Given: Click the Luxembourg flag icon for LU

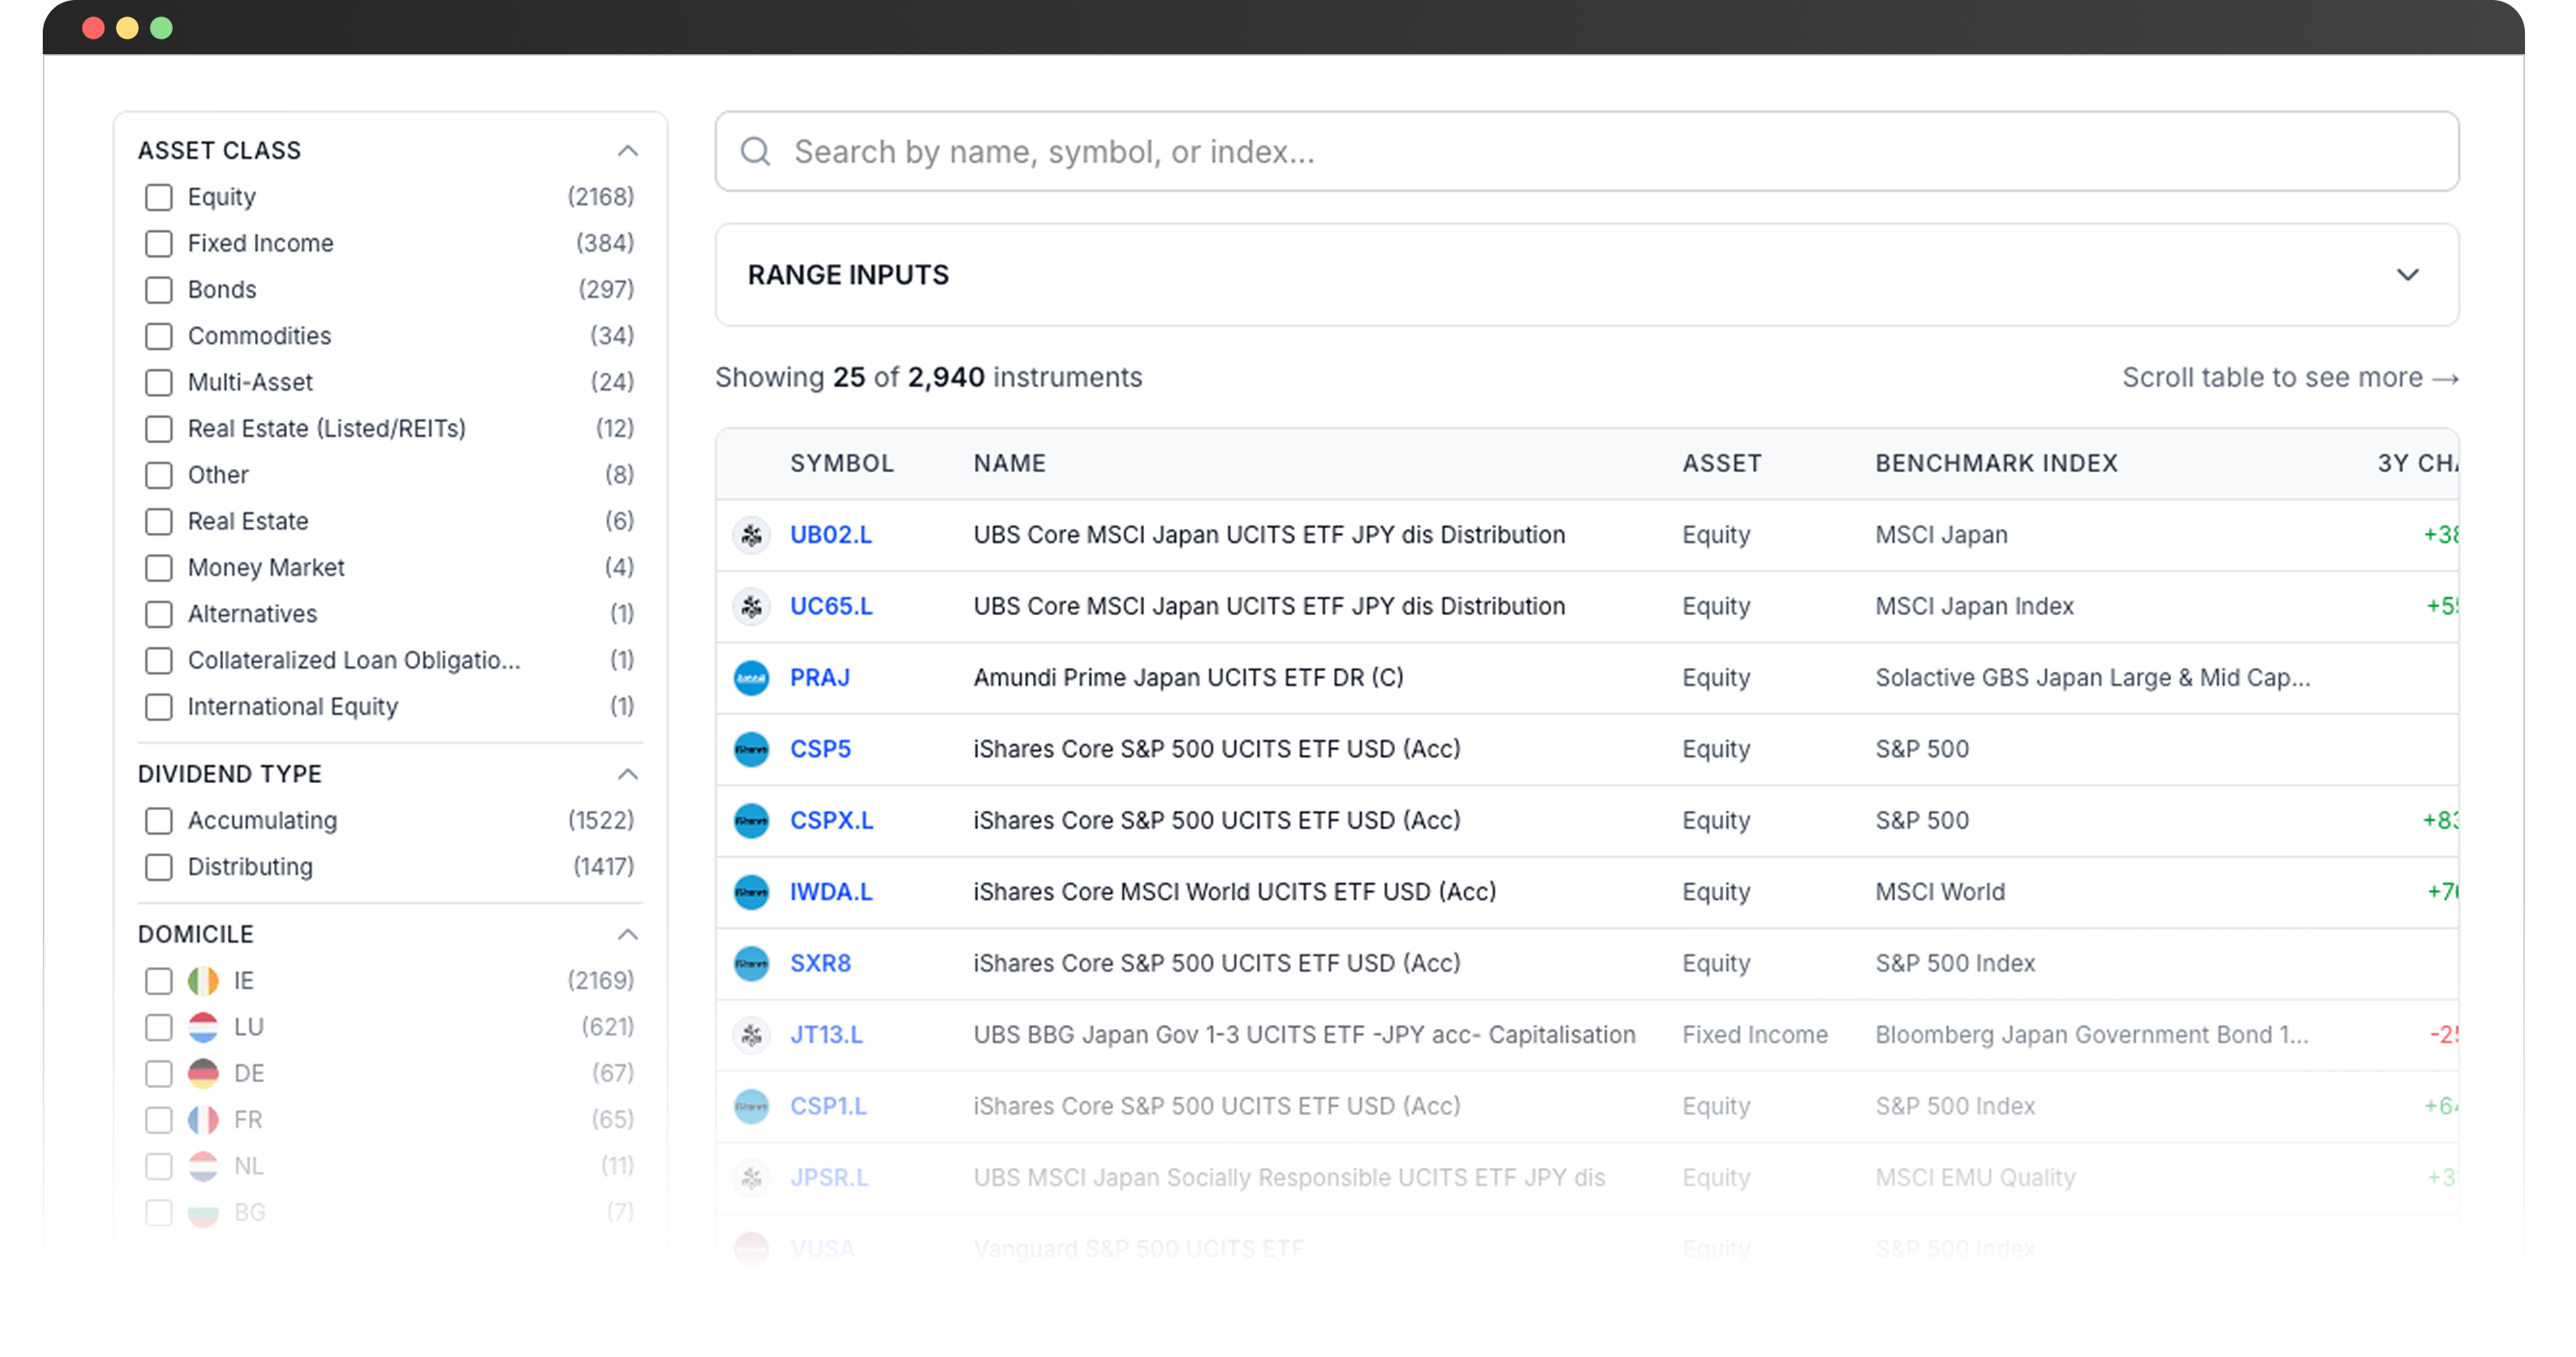Looking at the screenshot, I should click(203, 1027).
